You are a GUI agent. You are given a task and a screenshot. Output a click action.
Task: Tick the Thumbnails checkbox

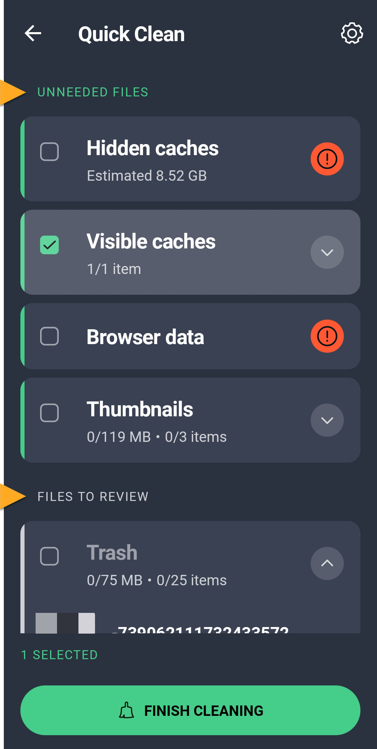[49, 413]
